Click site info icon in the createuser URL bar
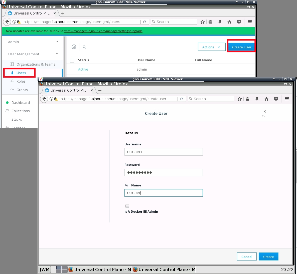The width and height of the screenshot is (297, 274). 51,99
